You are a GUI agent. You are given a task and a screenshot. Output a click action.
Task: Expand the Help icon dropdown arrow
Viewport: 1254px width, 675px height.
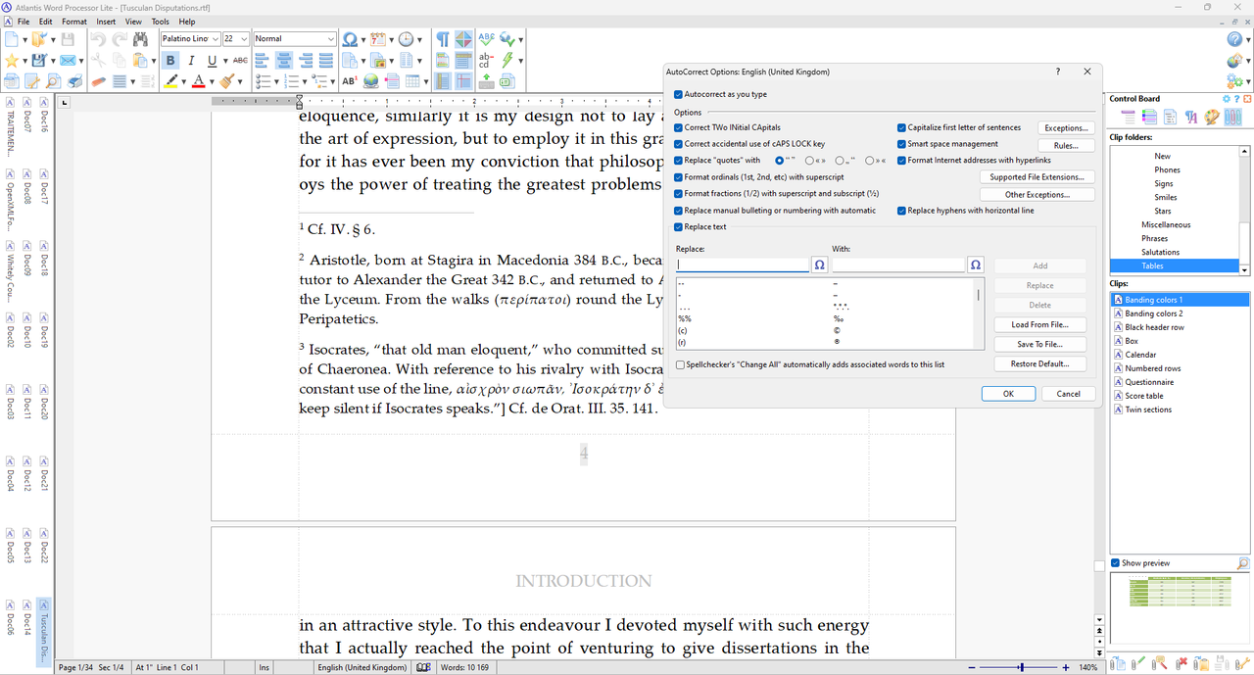click(1248, 39)
